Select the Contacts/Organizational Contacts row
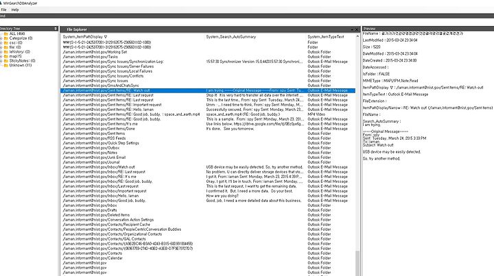 pyautogui.click(x=208, y=234)
